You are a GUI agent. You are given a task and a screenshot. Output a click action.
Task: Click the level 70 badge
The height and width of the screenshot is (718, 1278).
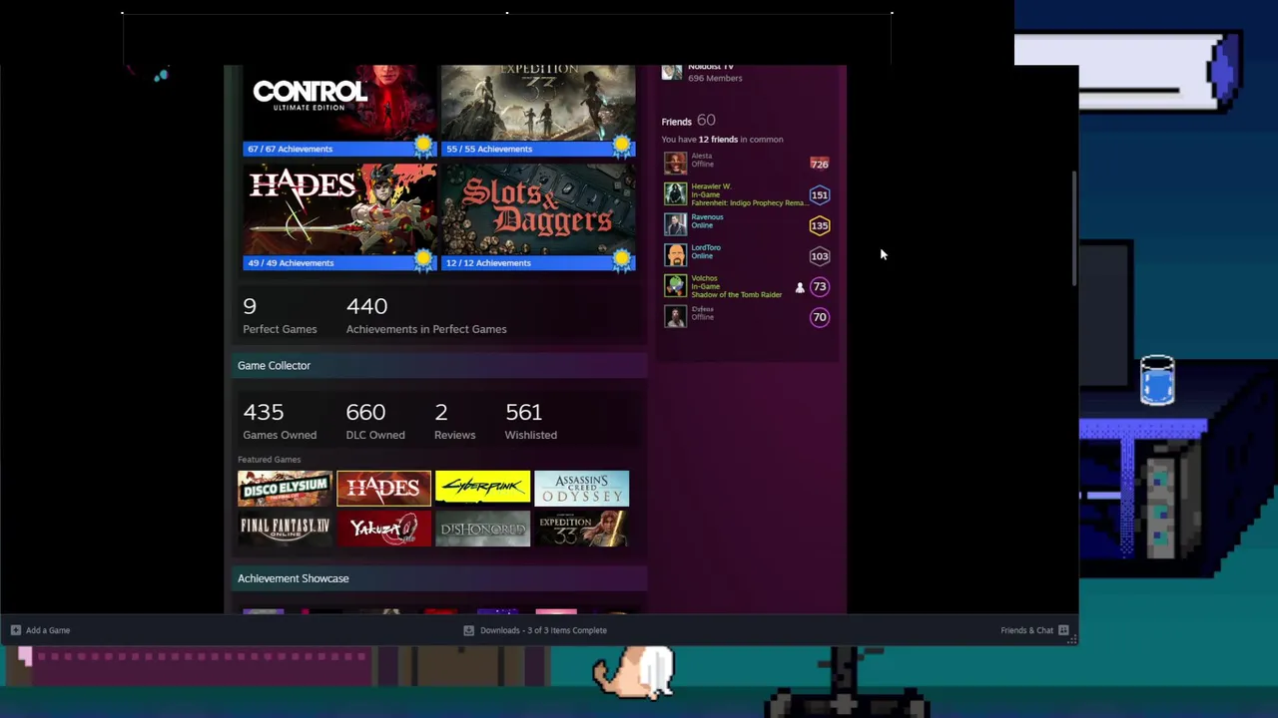(x=819, y=317)
